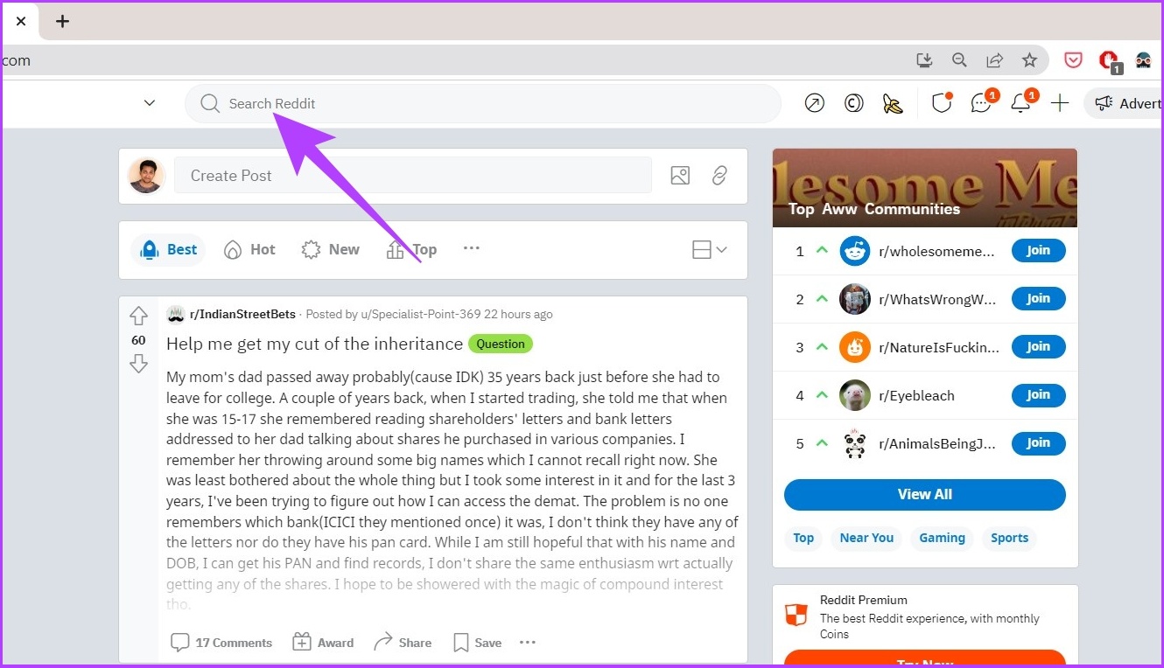Screen dimensions: 1164x668
Task: Add an image via Create Post icon
Action: click(x=680, y=175)
